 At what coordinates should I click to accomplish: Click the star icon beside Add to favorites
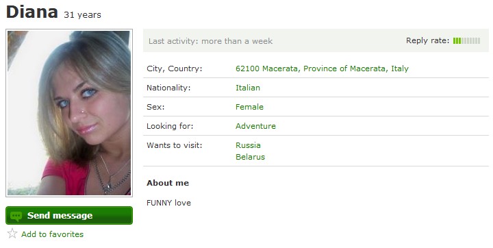coord(12,234)
